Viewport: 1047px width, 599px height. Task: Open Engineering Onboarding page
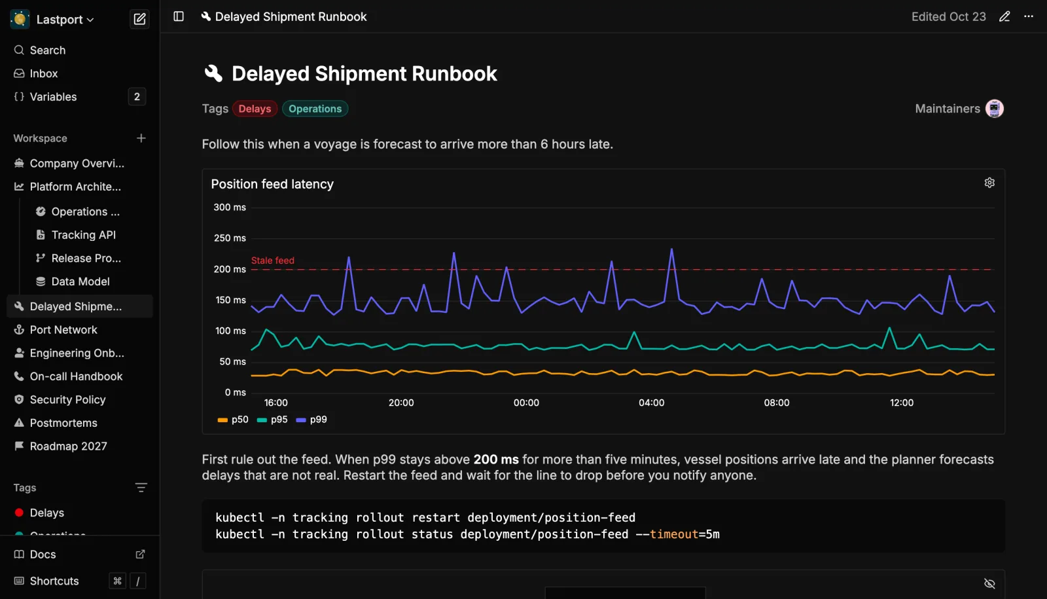coord(80,354)
